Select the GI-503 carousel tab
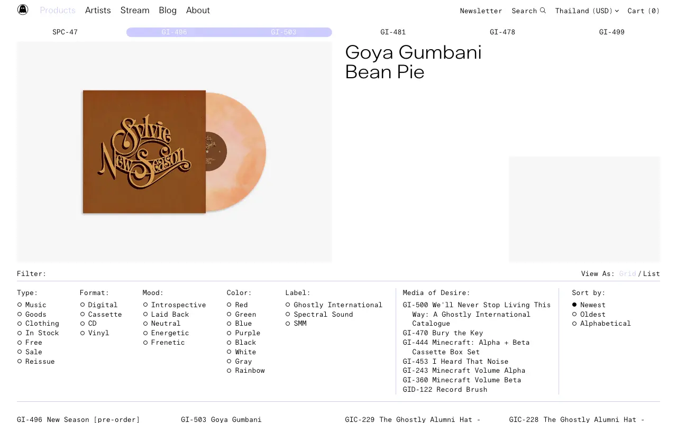677x423 pixels. [x=283, y=32]
